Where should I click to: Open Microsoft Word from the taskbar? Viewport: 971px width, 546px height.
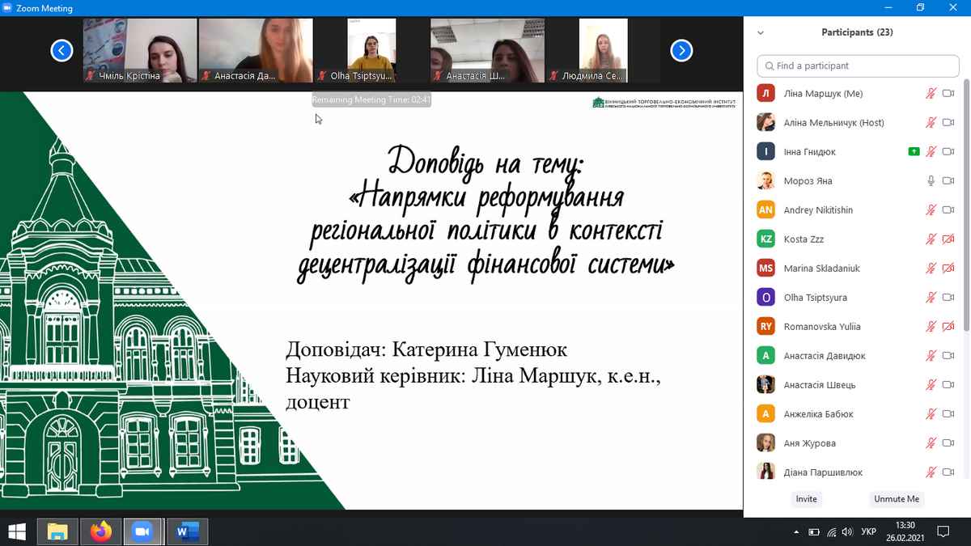187,531
